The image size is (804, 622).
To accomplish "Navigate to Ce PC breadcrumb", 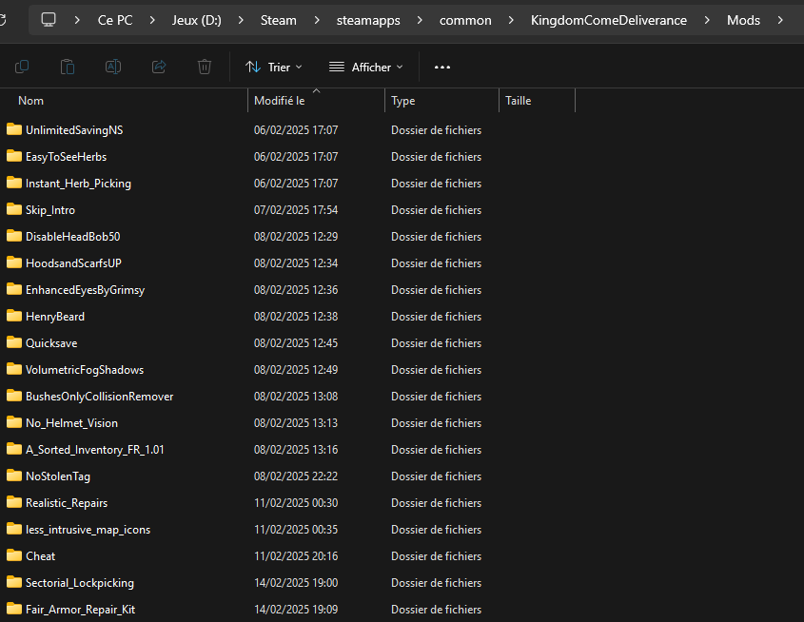I will click(x=115, y=20).
